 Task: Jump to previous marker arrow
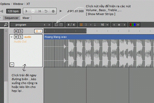point(114,25)
